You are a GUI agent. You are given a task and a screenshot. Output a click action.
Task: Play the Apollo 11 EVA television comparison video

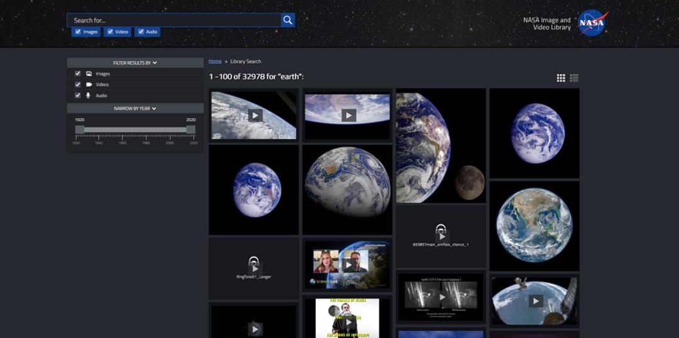pyautogui.click(x=441, y=297)
